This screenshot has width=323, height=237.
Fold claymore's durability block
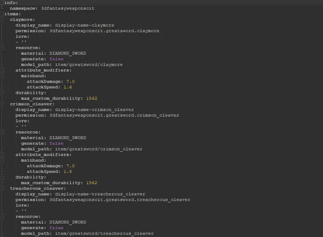[x=2, y=93]
